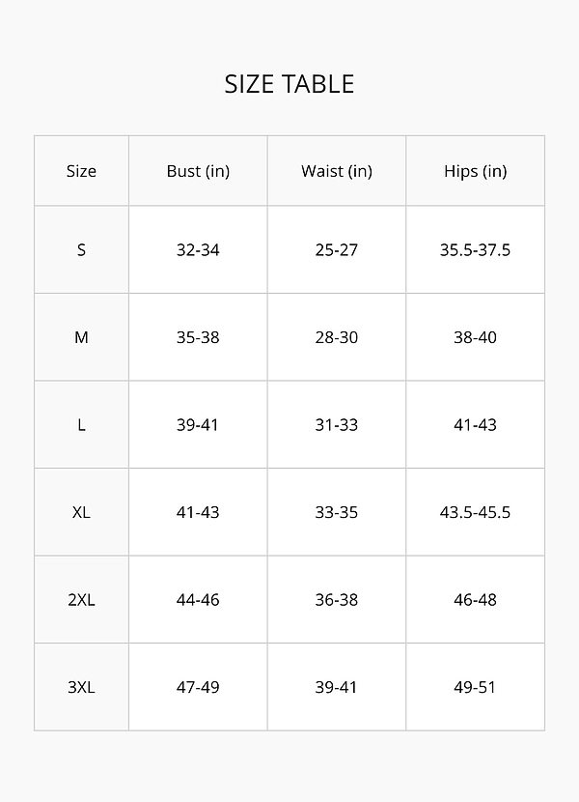This screenshot has height=802, width=579.
Task: Click the S size row label
Action: pyautogui.click(x=81, y=249)
